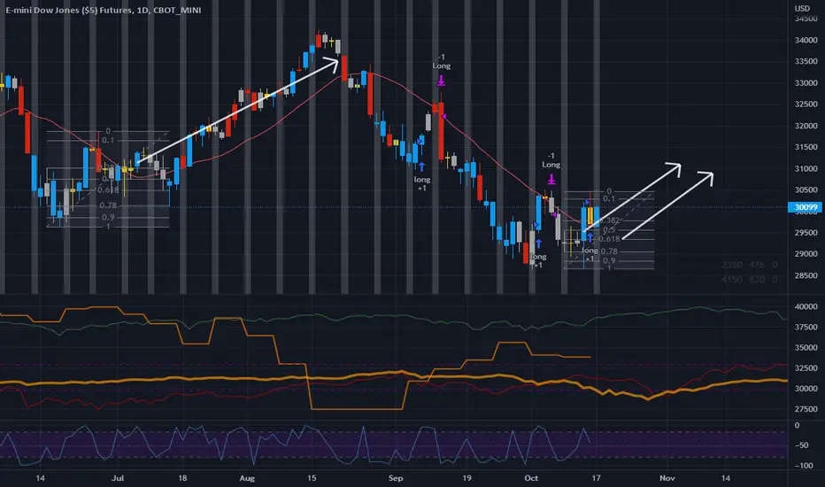Click the 27500 label on indicator pane axis
The height and width of the screenshot is (487, 825).
pos(806,409)
